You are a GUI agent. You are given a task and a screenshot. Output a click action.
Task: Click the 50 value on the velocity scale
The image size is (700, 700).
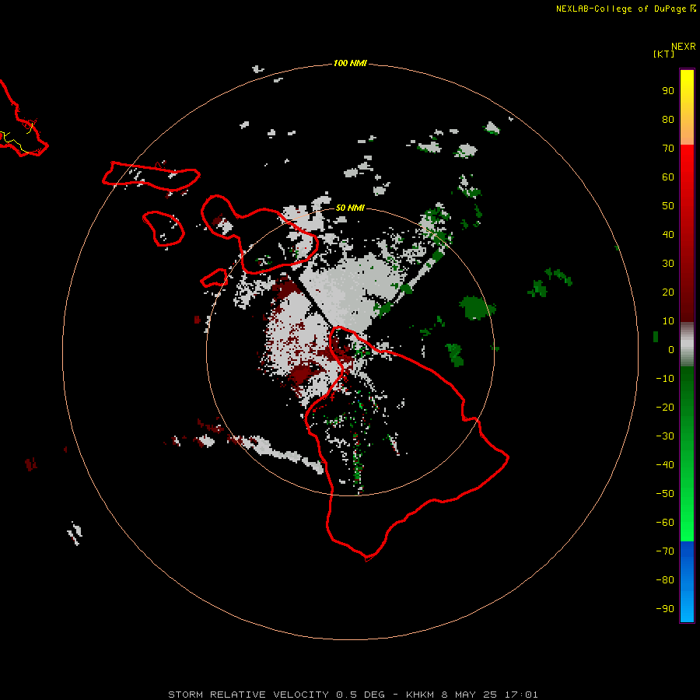click(x=668, y=206)
